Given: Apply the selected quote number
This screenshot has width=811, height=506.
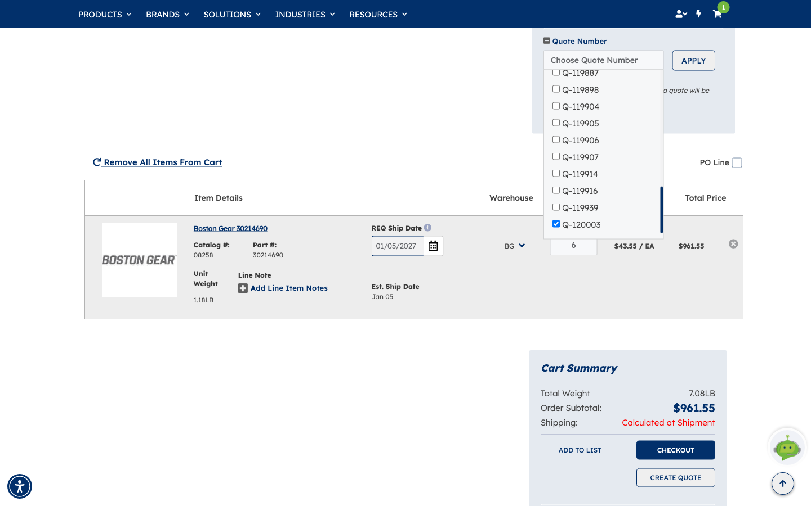Looking at the screenshot, I should point(693,61).
